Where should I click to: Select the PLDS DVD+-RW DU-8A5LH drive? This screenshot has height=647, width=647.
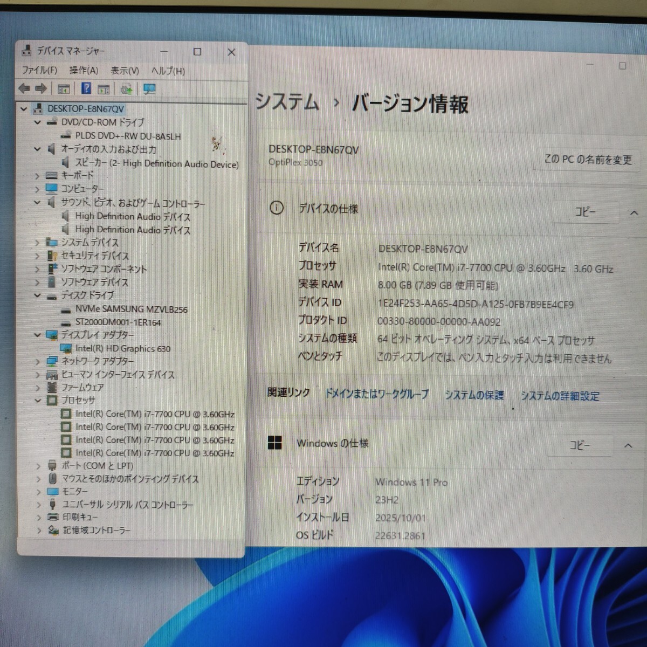click(x=128, y=136)
